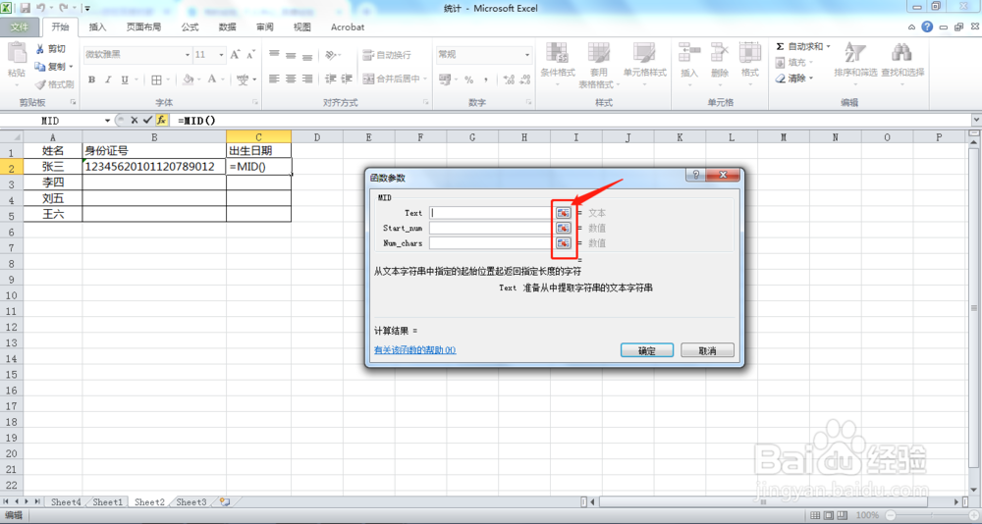Toggle Wrap Text (自动换行)
This screenshot has width=982, height=524.
[x=387, y=55]
